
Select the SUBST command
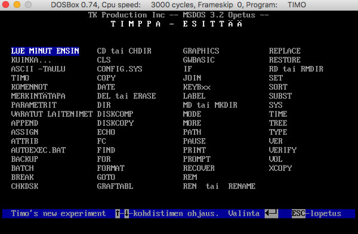tap(280, 96)
